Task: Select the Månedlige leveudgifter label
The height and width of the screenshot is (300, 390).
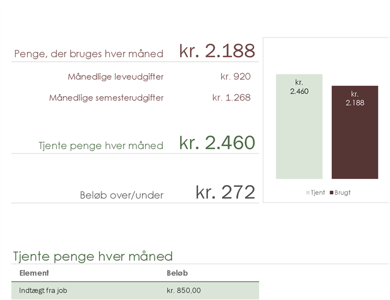Action: coord(116,77)
